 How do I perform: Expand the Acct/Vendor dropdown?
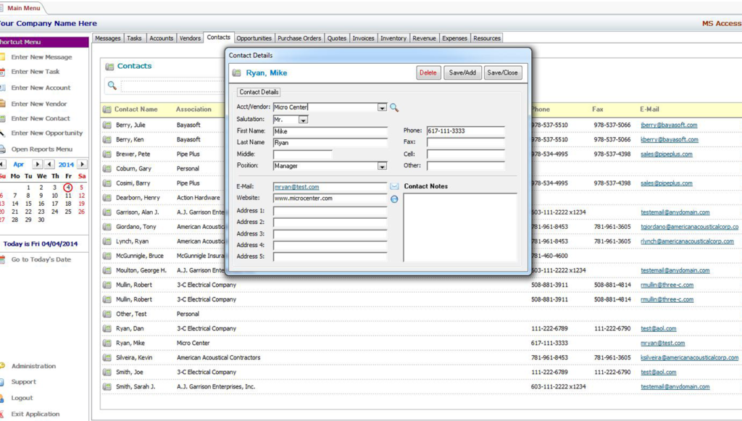click(382, 108)
